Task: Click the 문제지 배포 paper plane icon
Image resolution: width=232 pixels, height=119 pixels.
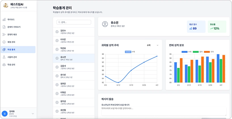Action: point(4,34)
